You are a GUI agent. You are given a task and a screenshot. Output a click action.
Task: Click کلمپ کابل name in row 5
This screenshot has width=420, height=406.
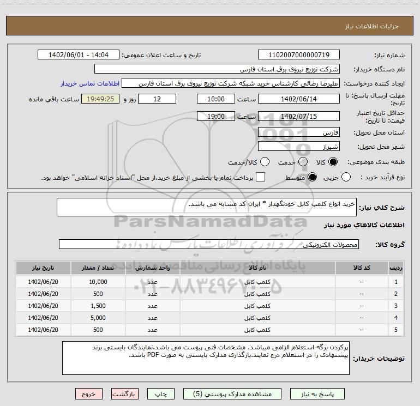[257, 330]
